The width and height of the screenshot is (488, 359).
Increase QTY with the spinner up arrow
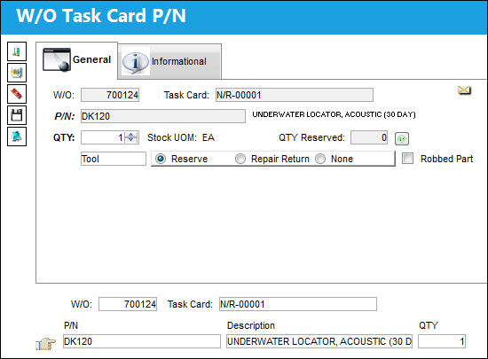coord(131,135)
